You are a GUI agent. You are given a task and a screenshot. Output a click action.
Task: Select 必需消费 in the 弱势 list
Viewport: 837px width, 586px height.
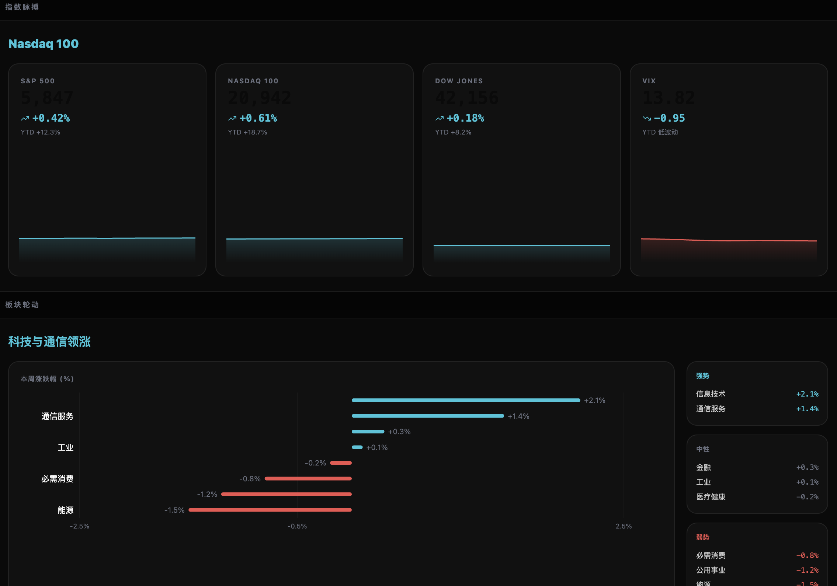pyautogui.click(x=711, y=555)
